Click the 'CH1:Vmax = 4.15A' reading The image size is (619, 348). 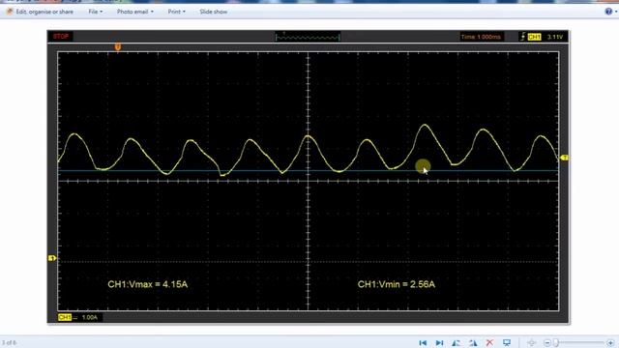click(x=148, y=284)
